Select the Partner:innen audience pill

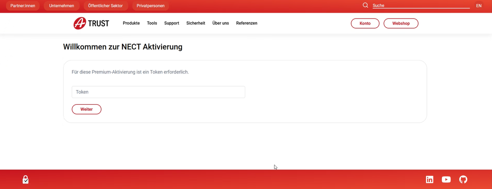point(23,6)
